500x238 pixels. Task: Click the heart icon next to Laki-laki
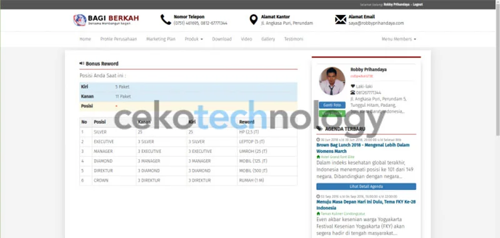(x=352, y=86)
